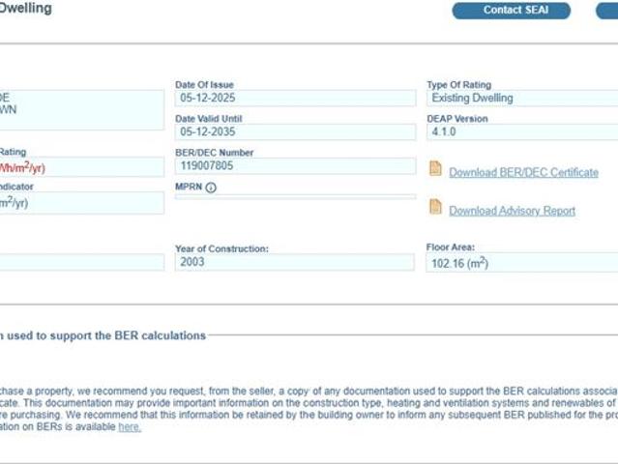Click the emissions indicator field showing m²/yr
618x464 pixels.
pos(82,202)
